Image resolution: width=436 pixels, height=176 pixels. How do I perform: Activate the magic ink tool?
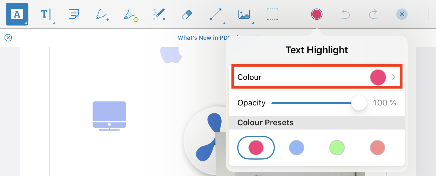click(x=159, y=14)
